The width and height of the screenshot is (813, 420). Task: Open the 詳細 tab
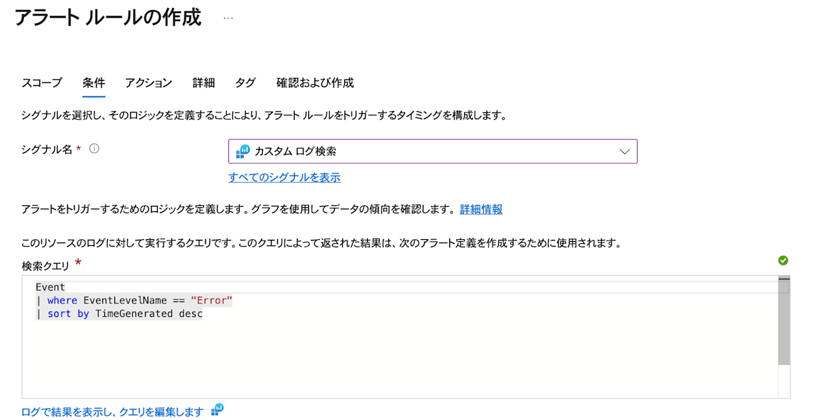click(203, 83)
